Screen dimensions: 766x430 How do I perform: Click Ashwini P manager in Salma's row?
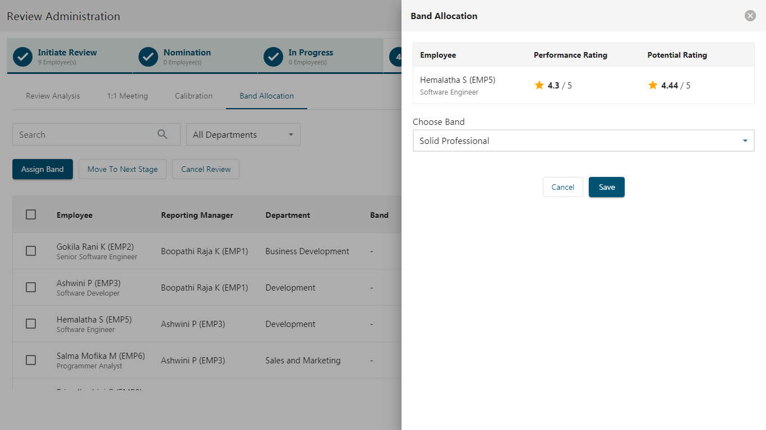click(193, 361)
